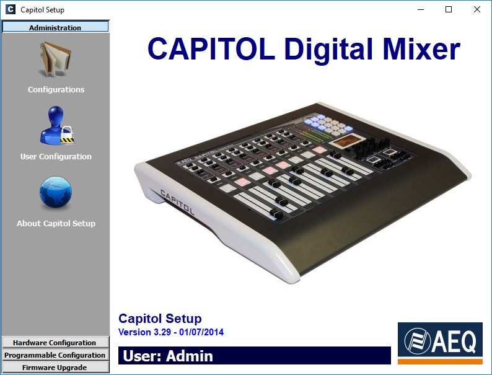Minimize the Capitol Setup window
This screenshot has height=375, width=492.
click(421, 9)
